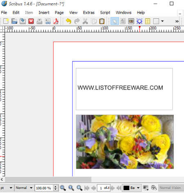Increase zoom with the spinbox up arrow

tap(56, 186)
